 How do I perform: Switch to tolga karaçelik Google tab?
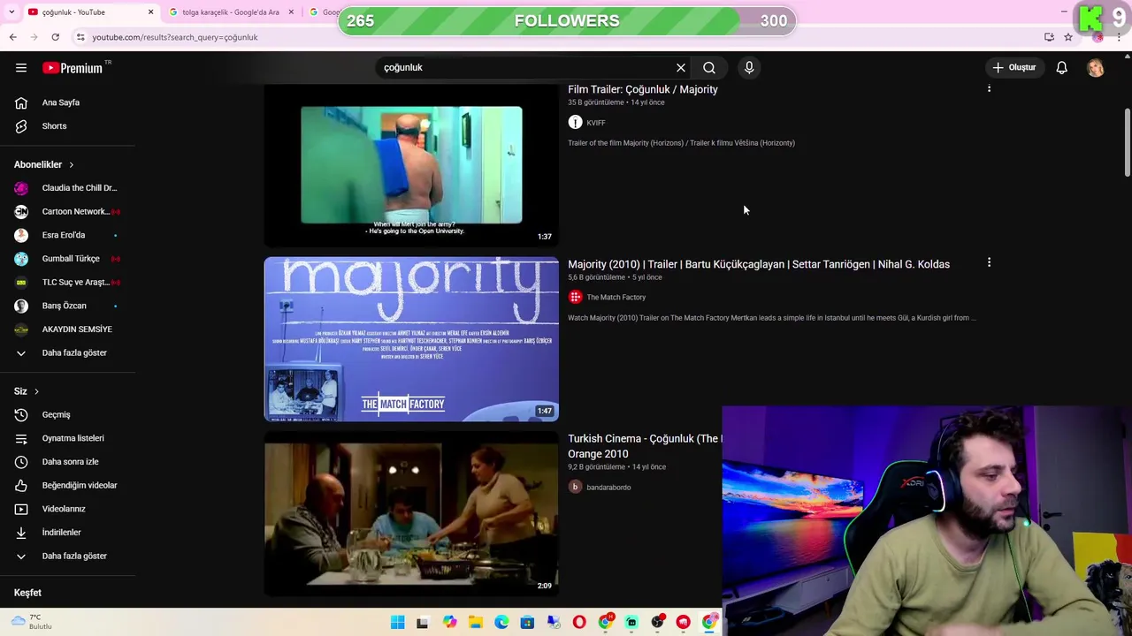(x=230, y=12)
